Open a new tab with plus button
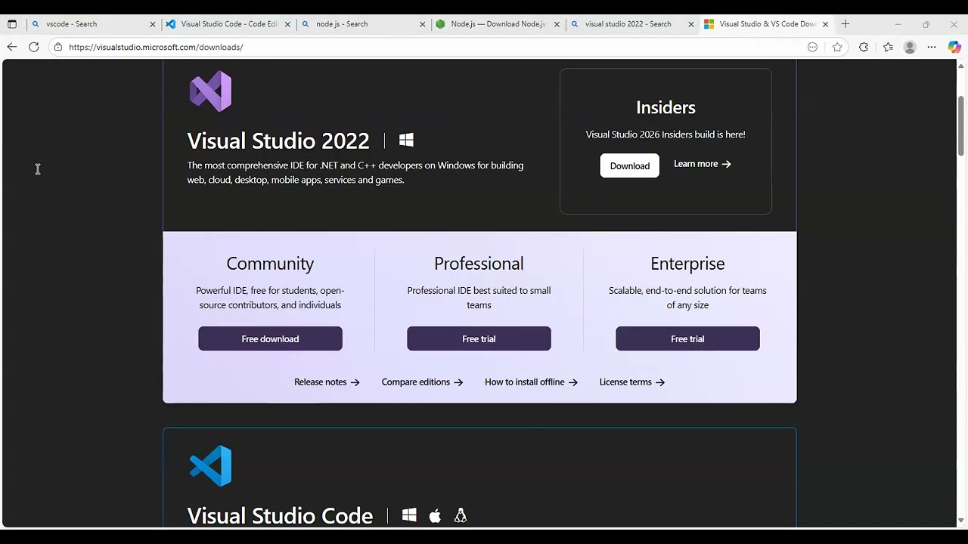 (x=845, y=24)
